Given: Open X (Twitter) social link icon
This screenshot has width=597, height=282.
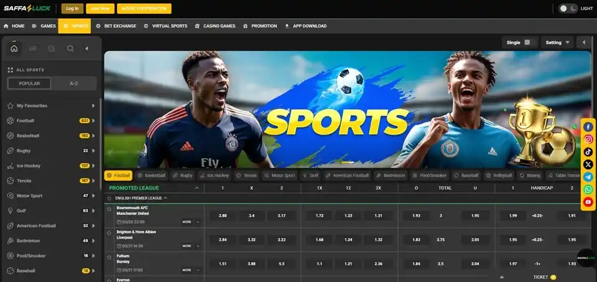Looking at the screenshot, I should (x=588, y=164).
